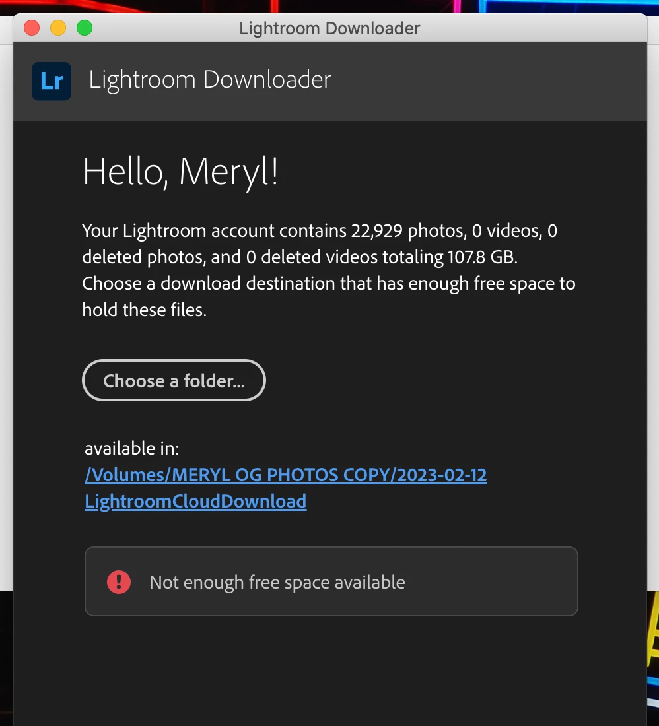This screenshot has height=726, width=659.
Task: Open the LightroomCloudDownload folder path link
Action: point(286,488)
